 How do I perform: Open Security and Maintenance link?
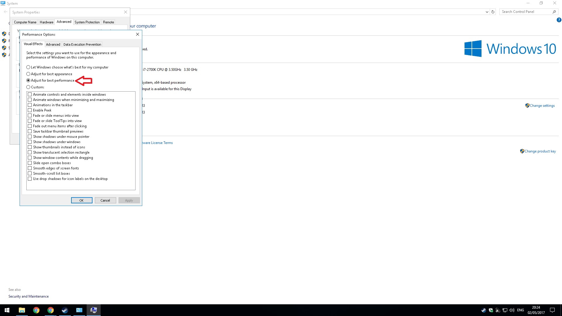[x=29, y=296]
